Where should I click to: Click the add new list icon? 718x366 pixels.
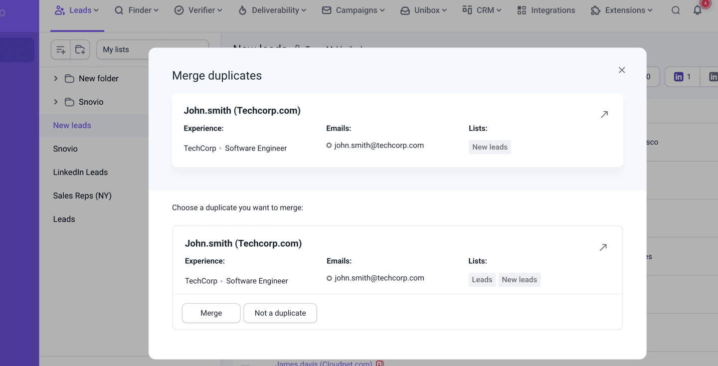click(61, 50)
